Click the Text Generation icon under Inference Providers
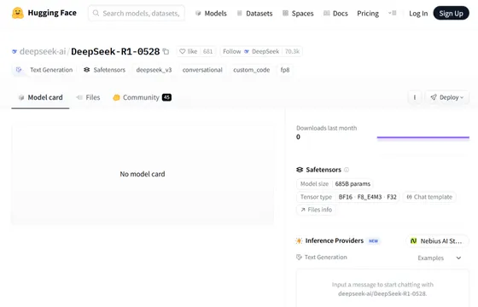 (x=299, y=257)
